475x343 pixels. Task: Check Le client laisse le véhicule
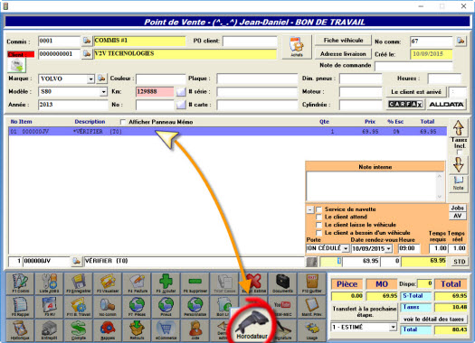(x=318, y=225)
